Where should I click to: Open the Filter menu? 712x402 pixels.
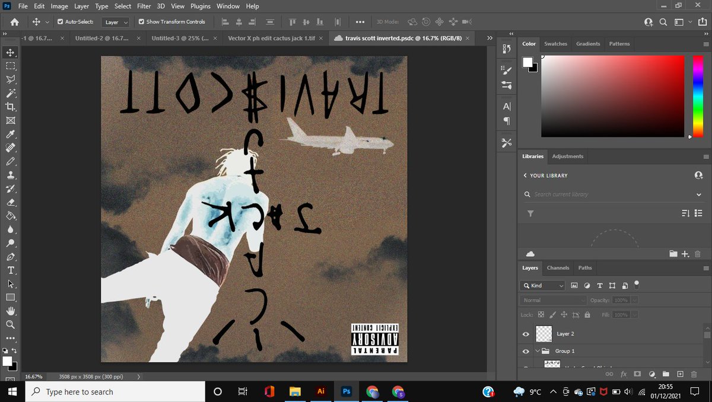click(x=144, y=6)
